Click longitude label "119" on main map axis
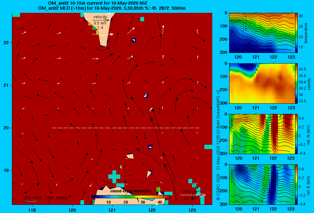Screen dimensions: 314x213 click(32, 210)
